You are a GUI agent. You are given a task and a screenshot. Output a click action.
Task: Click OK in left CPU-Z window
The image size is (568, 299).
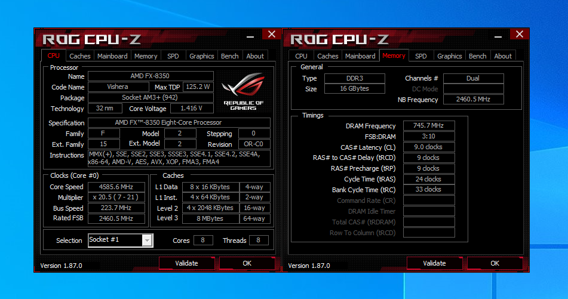[x=247, y=263]
